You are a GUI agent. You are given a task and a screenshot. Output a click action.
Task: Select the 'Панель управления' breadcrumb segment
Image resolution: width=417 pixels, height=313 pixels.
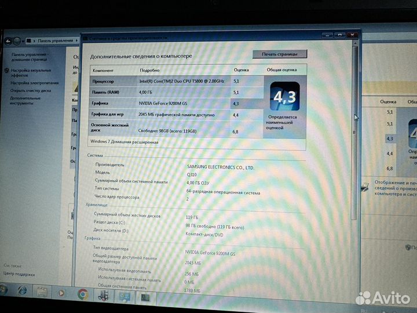[55, 41]
